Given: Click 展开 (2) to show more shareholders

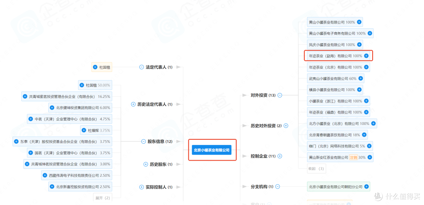Looking at the screenshot, I should pos(103,198).
